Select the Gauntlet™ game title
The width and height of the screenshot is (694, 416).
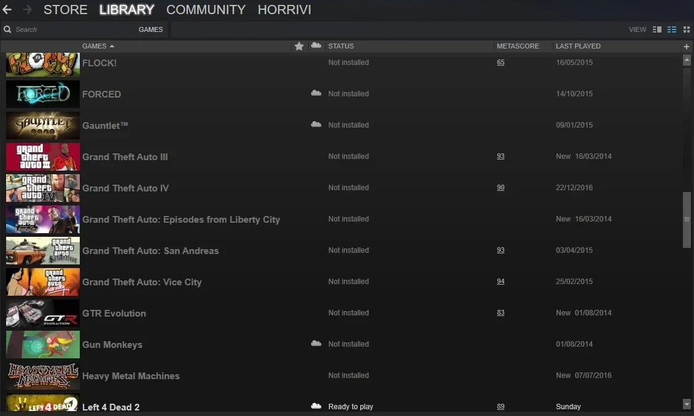(105, 125)
